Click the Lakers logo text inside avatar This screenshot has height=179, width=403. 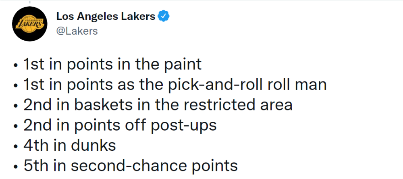coord(29,24)
